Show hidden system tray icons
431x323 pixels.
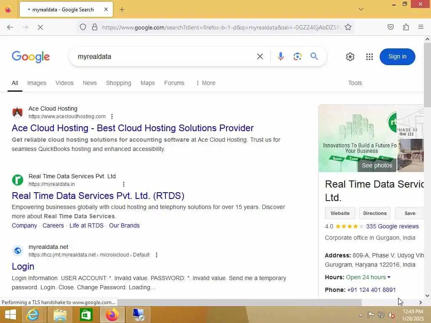point(361,315)
